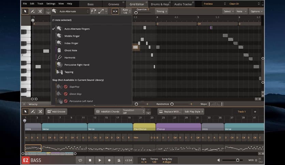Pick the pencil draw tool in the Grid Editor toolbar
The image size is (285, 165).
tap(33, 11)
